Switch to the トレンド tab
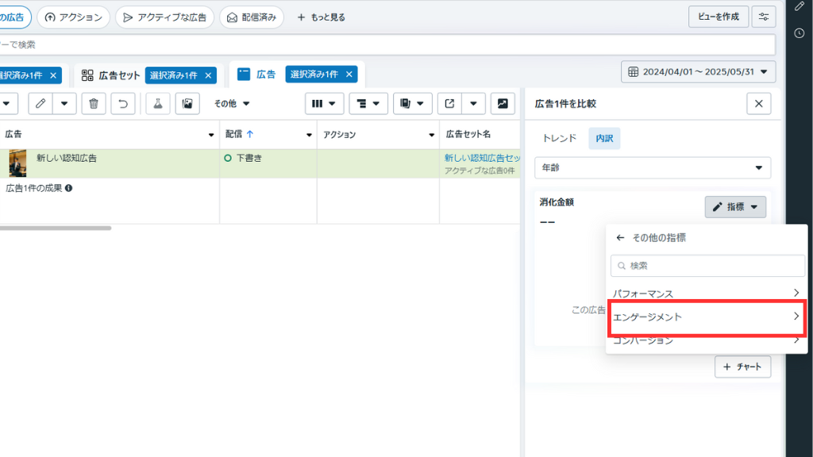 coord(559,138)
